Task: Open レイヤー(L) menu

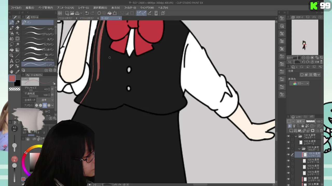Action: pos(84,8)
